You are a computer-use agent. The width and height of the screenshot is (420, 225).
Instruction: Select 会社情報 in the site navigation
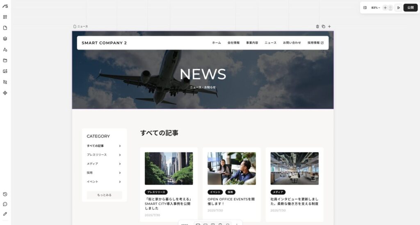[x=233, y=43]
